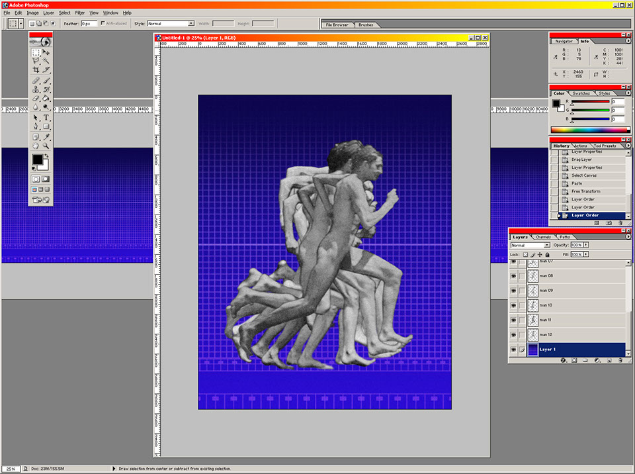Select the Eraser tool

point(36,98)
